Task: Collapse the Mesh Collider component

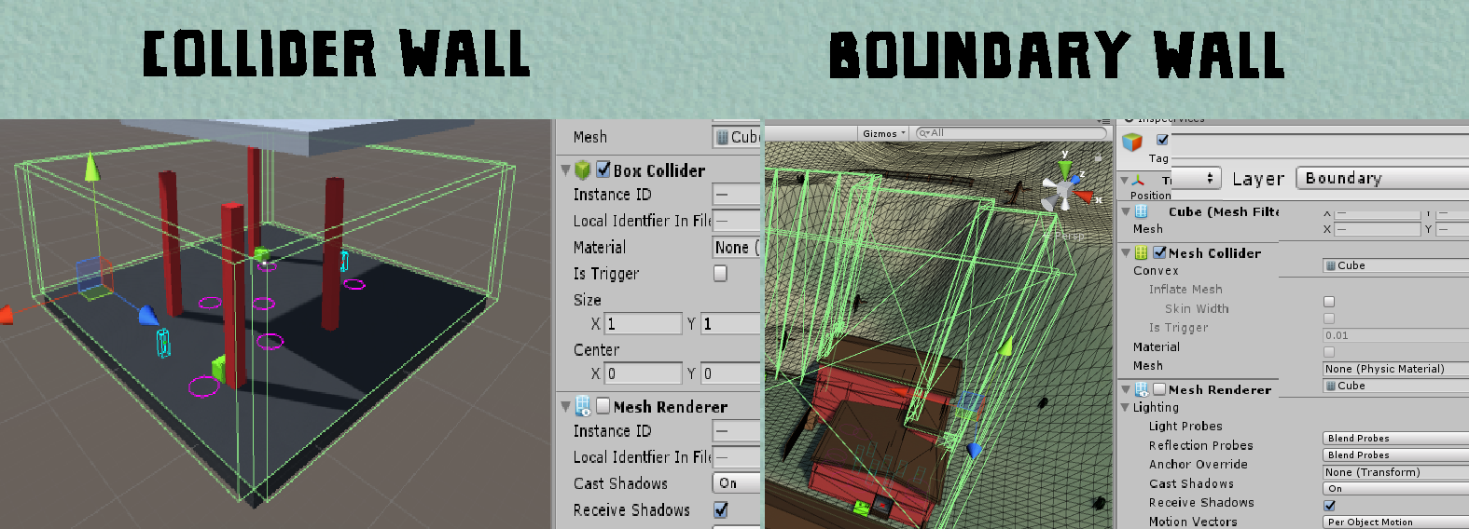Action: tap(1126, 252)
